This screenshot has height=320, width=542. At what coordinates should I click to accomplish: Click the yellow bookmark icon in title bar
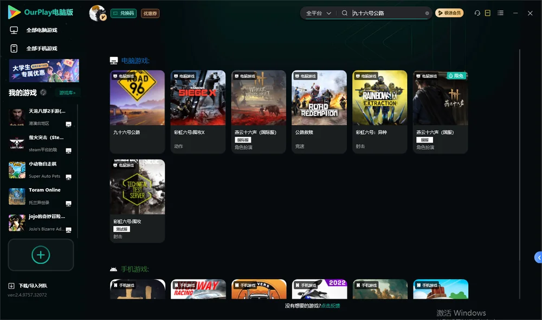point(488,13)
